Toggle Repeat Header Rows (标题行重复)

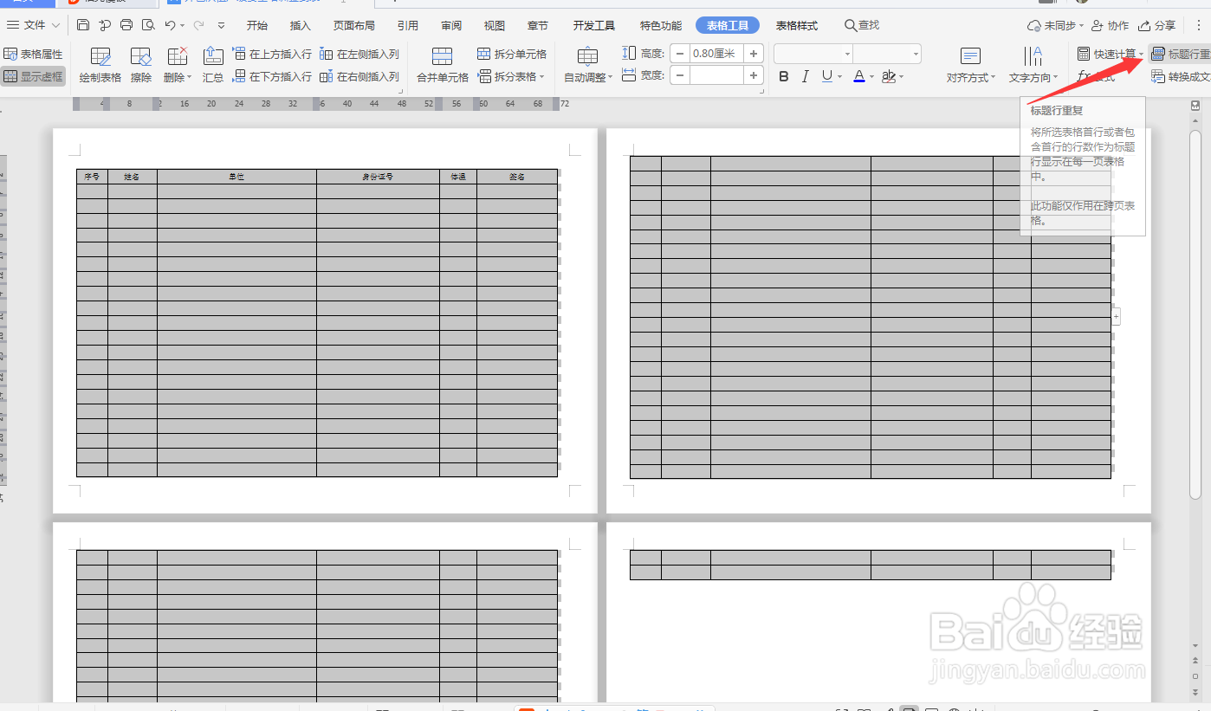pyautogui.click(x=1181, y=55)
